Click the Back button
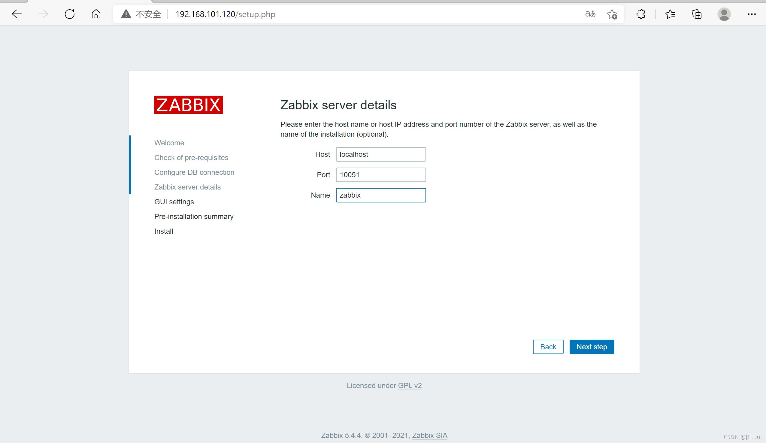The height and width of the screenshot is (443, 766). [x=548, y=347]
